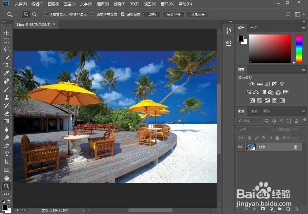The width and height of the screenshot is (308, 214).
Task: Toggle lock image pixels brush icon
Action: tap(256, 138)
